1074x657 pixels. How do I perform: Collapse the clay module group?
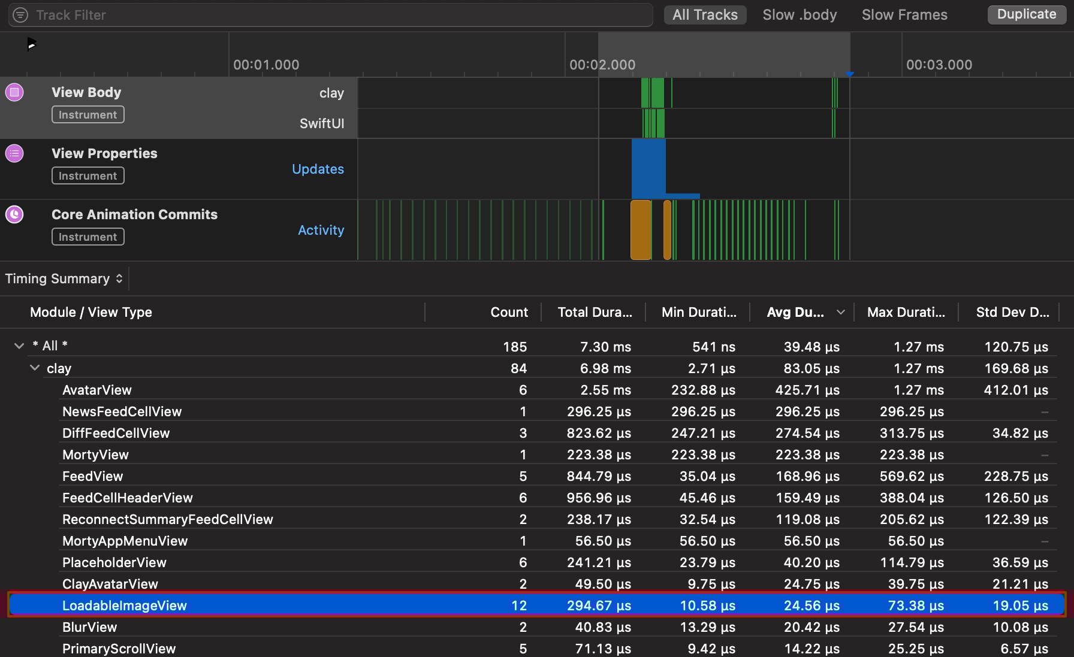pos(35,368)
